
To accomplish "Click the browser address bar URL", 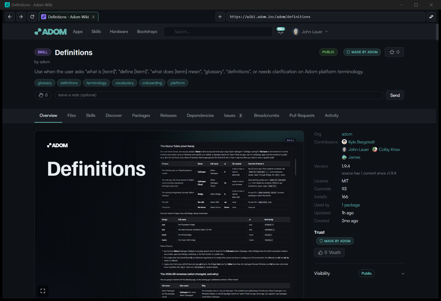I will pyautogui.click(x=326, y=17).
